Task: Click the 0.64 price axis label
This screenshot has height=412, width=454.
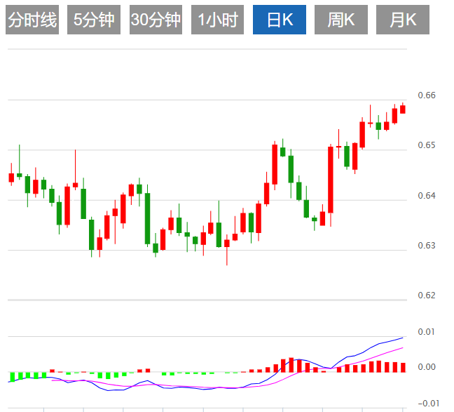Action: [x=427, y=196]
